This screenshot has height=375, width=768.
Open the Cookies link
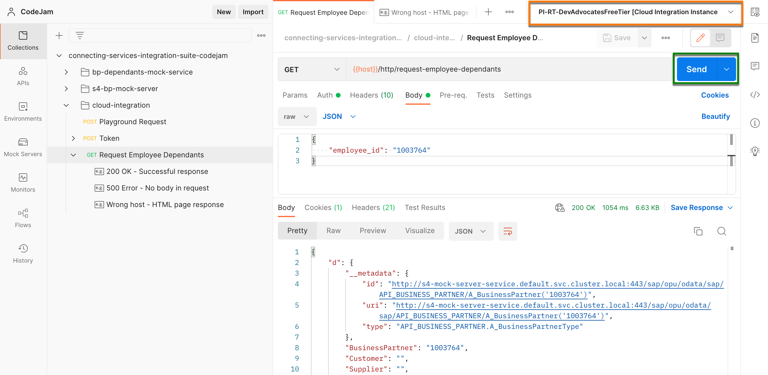point(714,95)
